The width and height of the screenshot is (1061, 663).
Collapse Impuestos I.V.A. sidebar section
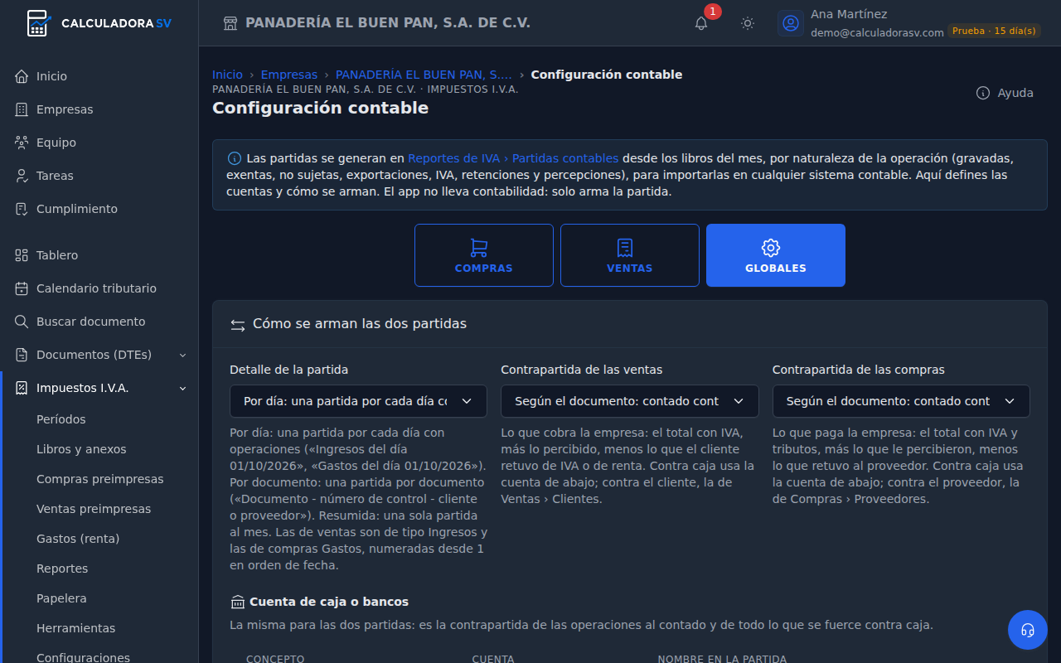[x=99, y=388]
